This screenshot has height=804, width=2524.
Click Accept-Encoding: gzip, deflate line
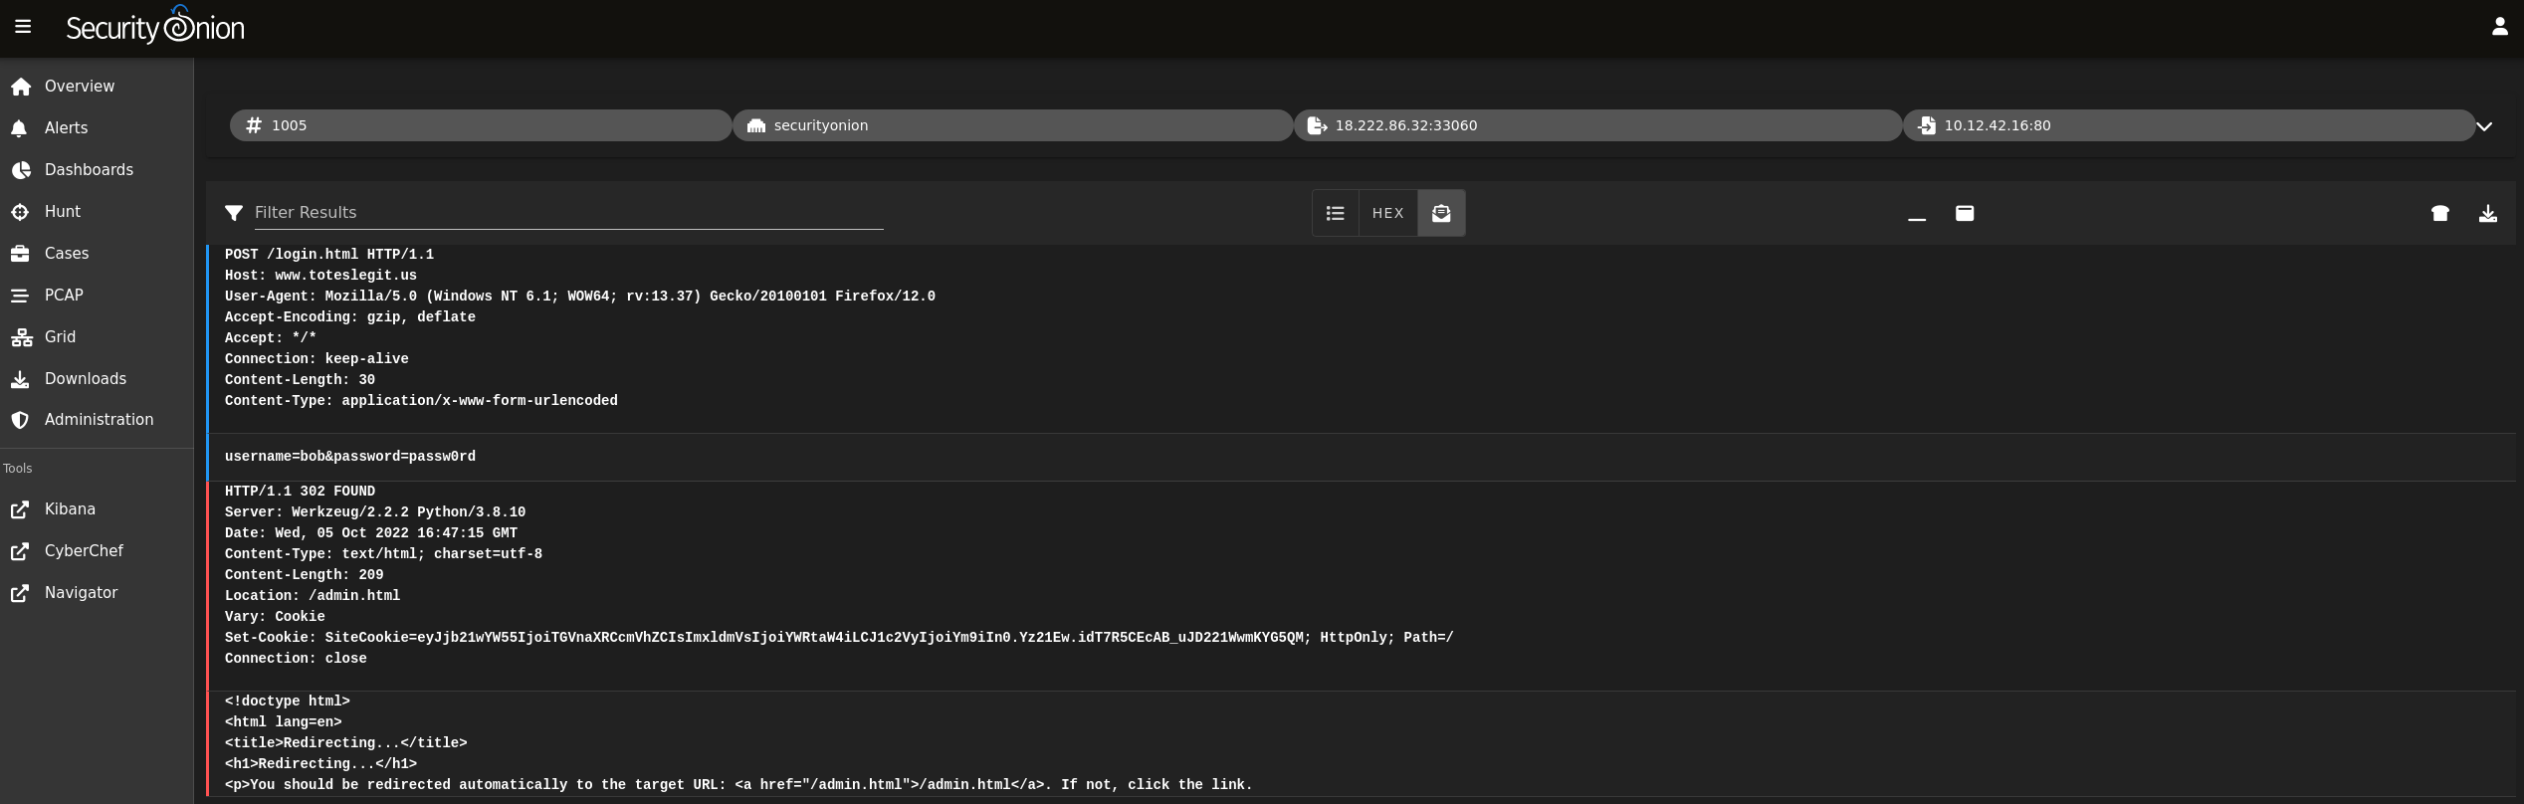350,317
